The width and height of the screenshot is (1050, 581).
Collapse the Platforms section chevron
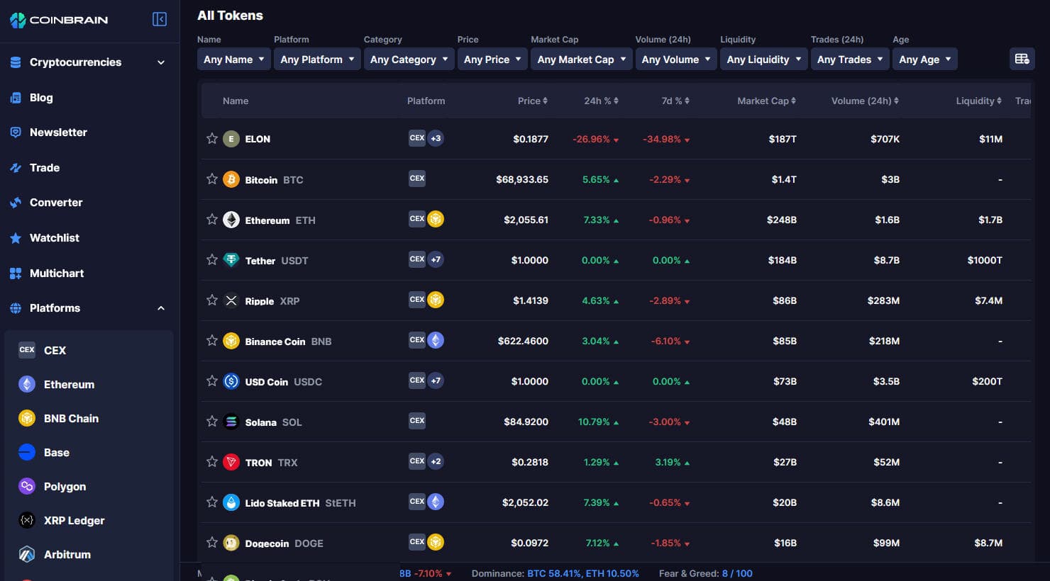[x=160, y=308]
